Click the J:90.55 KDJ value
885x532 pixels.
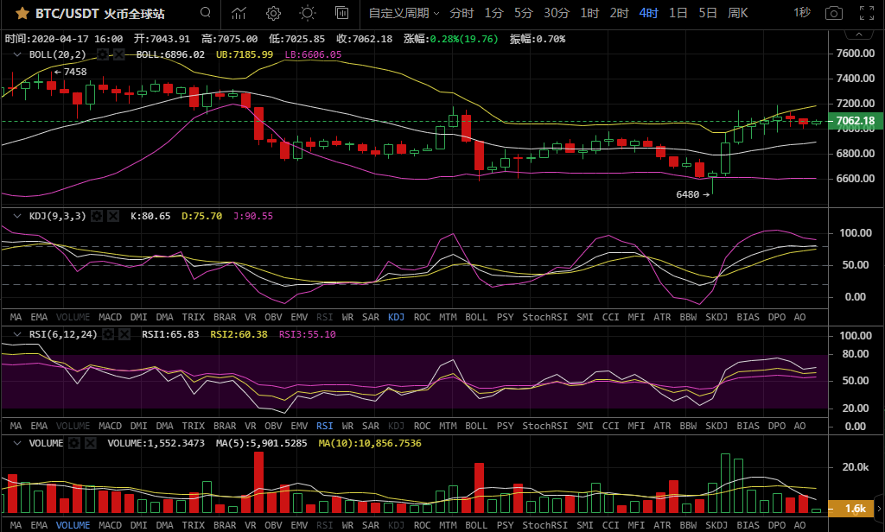point(253,216)
